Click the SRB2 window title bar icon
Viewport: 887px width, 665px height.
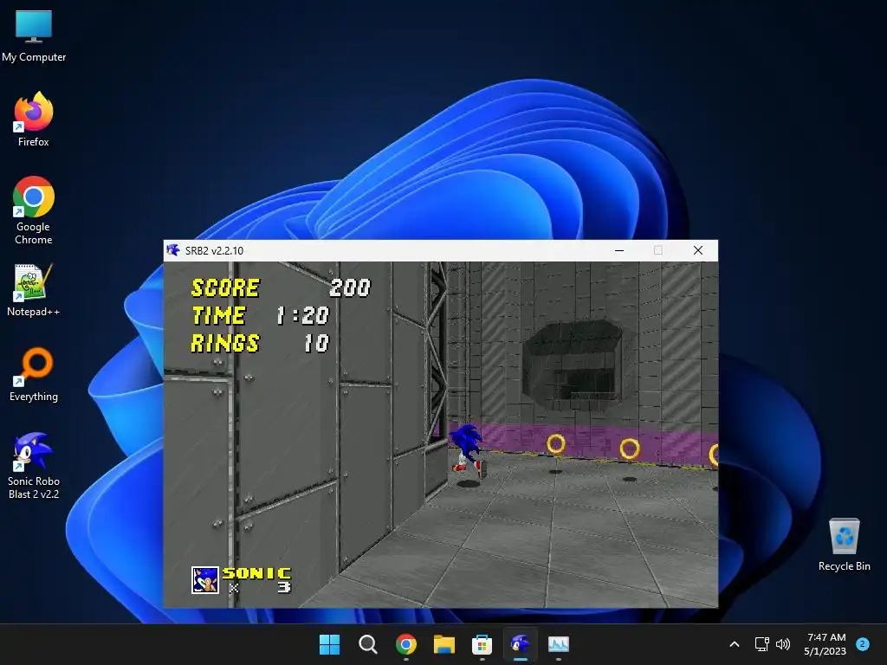(x=173, y=250)
